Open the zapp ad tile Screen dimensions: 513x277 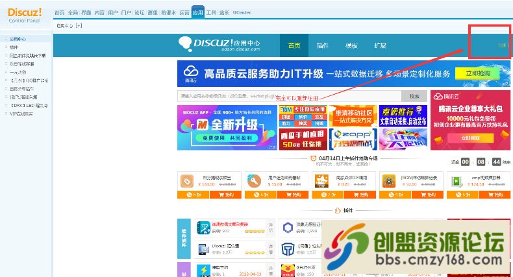[x=353, y=139]
